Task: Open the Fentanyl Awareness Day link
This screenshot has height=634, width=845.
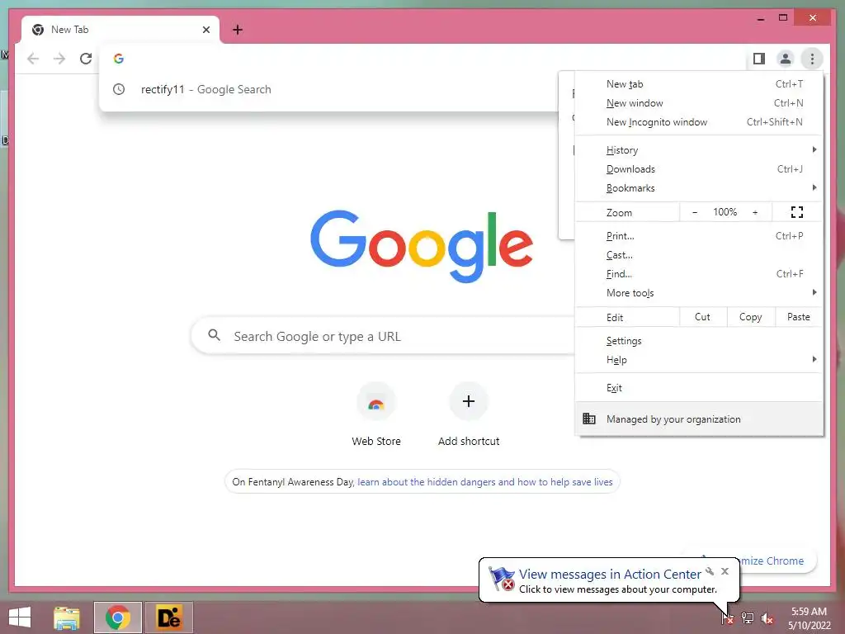Action: coord(485,482)
